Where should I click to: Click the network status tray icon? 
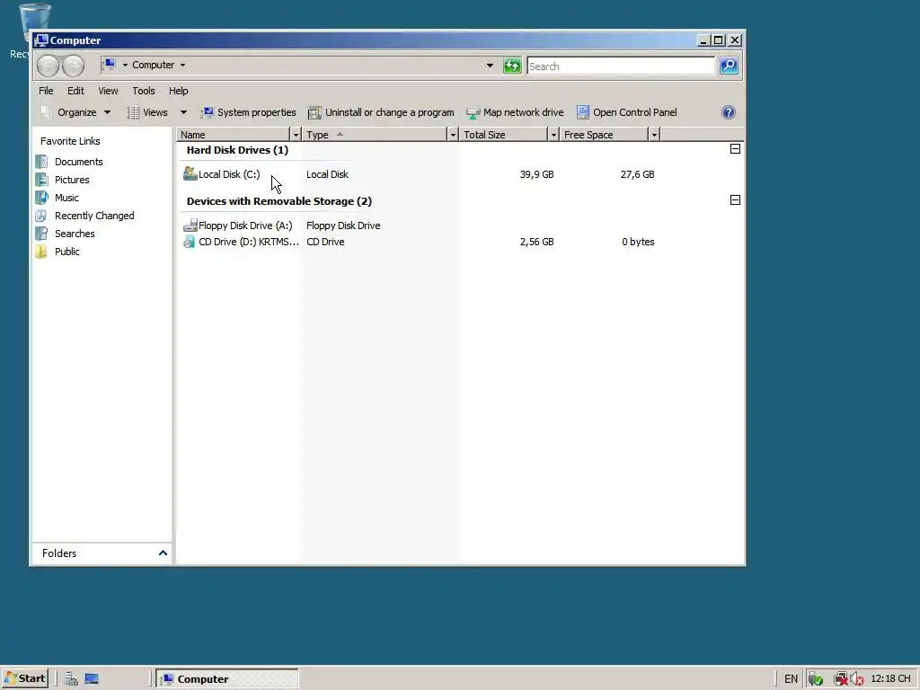tap(841, 679)
